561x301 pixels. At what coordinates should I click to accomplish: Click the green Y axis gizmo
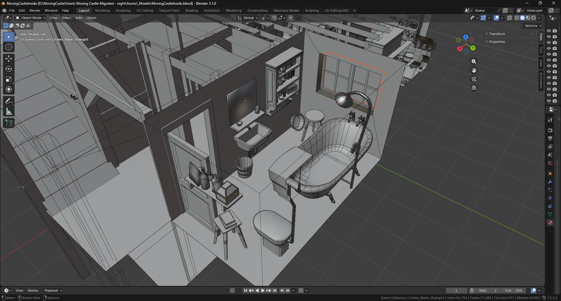pyautogui.click(x=473, y=48)
